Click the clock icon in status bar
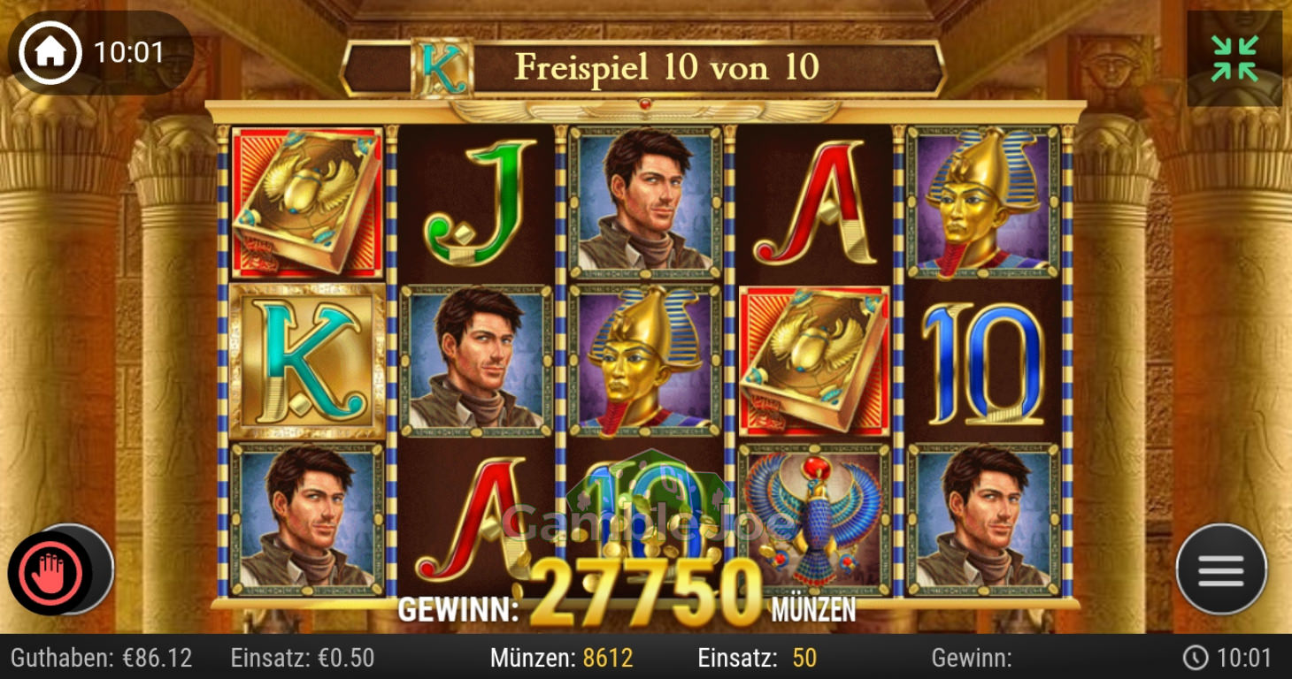This screenshot has width=1292, height=679. click(x=1196, y=658)
